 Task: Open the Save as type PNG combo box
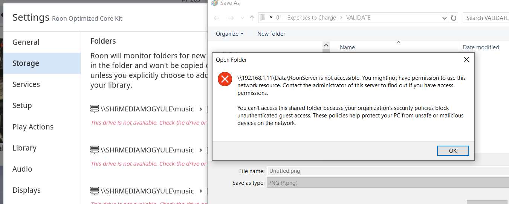coord(388,183)
